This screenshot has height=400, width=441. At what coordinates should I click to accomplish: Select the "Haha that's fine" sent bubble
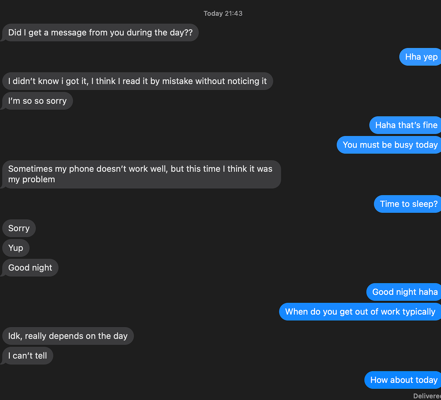pos(406,125)
